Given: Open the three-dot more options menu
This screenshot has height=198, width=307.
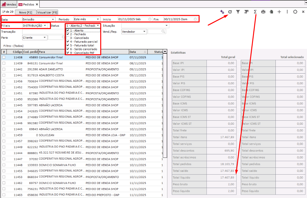Looking at the screenshot, I should (287, 12).
